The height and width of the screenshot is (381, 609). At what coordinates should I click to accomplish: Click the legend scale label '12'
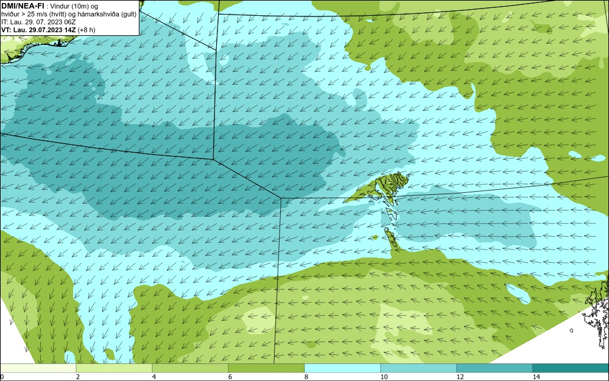point(460,377)
